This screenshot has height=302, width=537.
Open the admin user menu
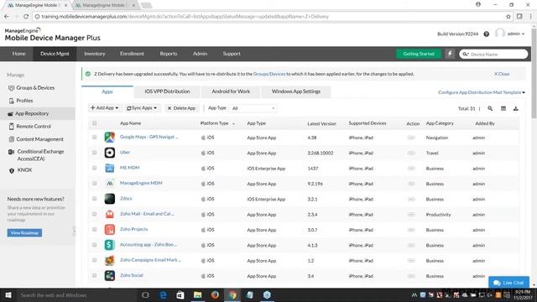[515, 34]
